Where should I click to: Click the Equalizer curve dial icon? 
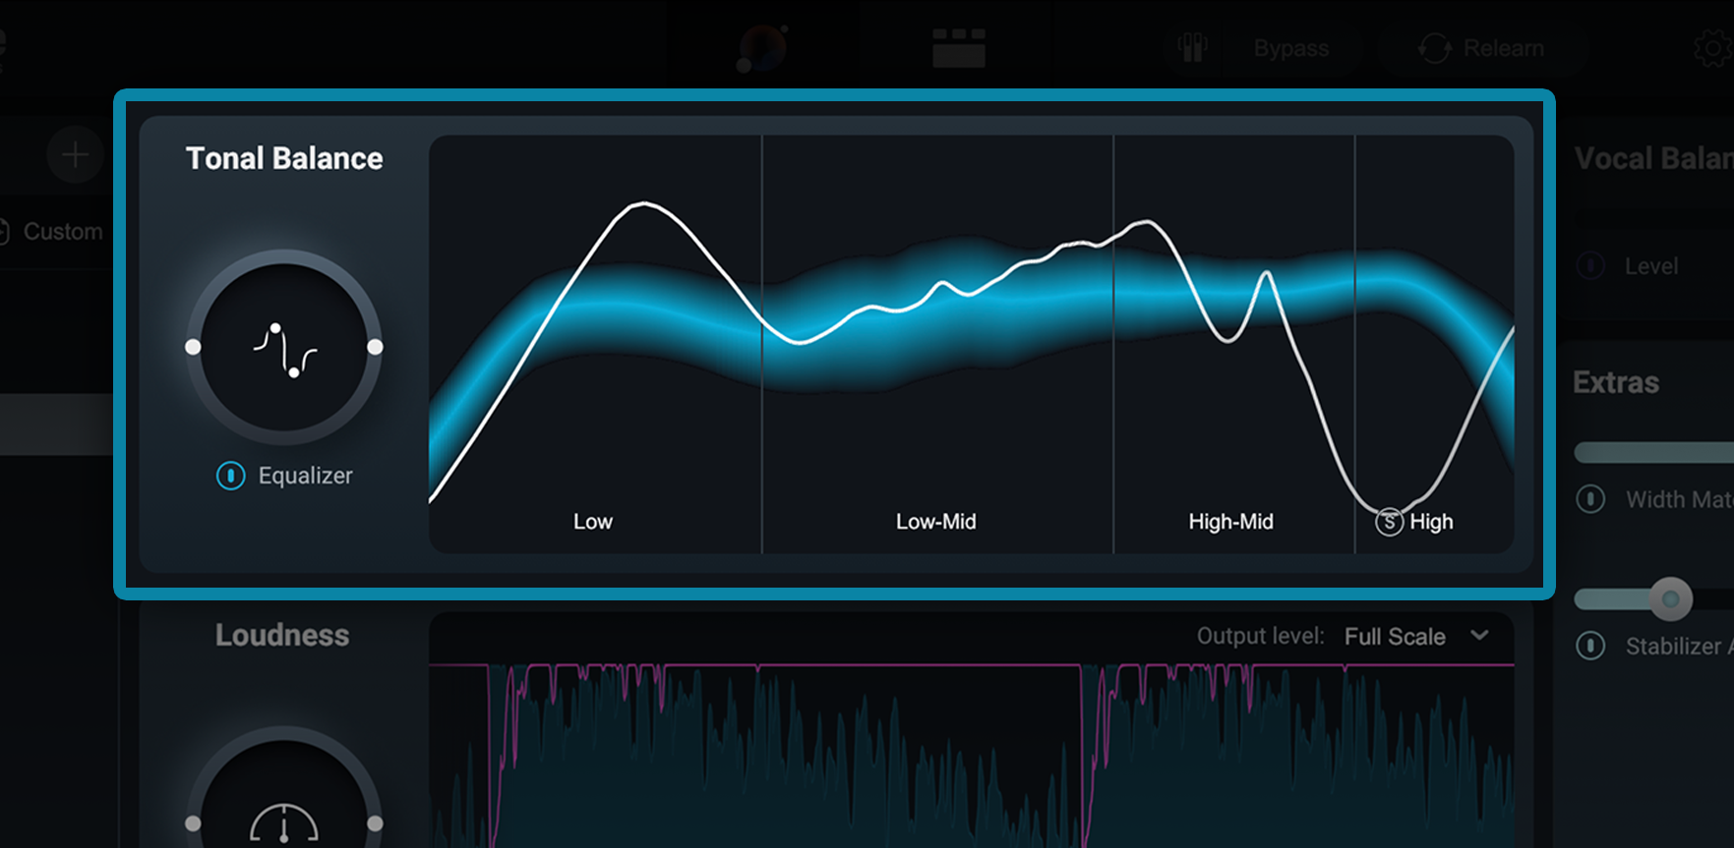[x=284, y=350]
